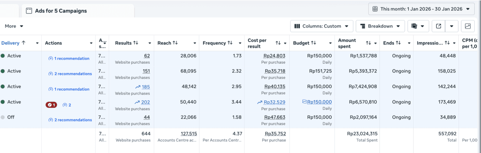Sort by Frequency column
The image size is (481, 153).
(x=230, y=43)
